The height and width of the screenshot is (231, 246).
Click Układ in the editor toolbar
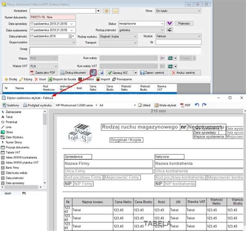(x=144, y=105)
